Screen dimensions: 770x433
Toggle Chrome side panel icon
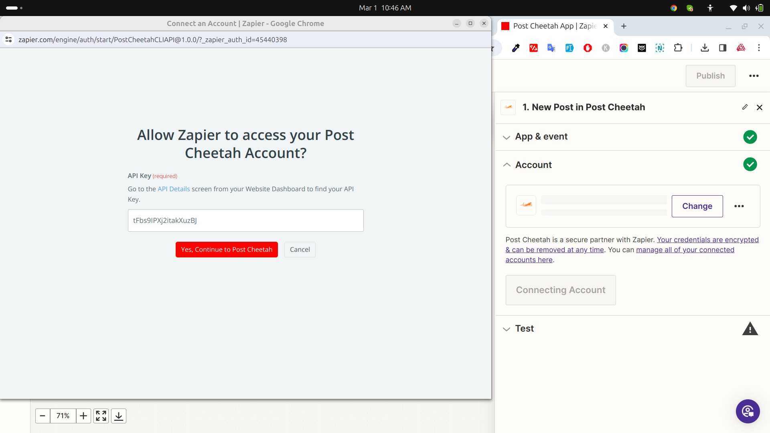723,48
